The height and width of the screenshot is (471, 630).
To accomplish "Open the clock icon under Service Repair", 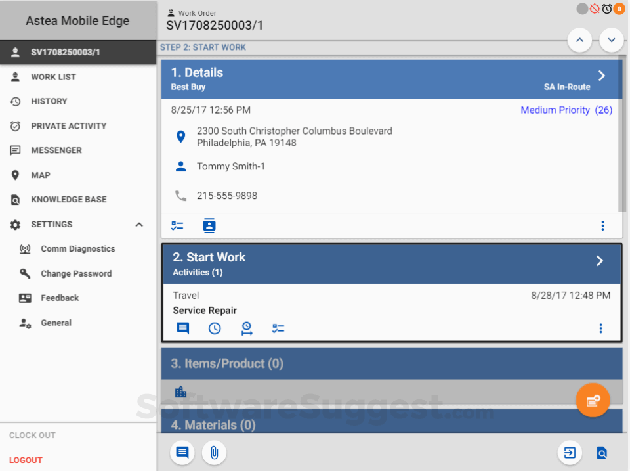I will tap(215, 328).
